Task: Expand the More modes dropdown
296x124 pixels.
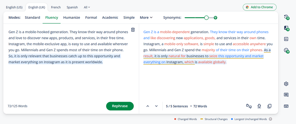Action: [x=146, y=17]
